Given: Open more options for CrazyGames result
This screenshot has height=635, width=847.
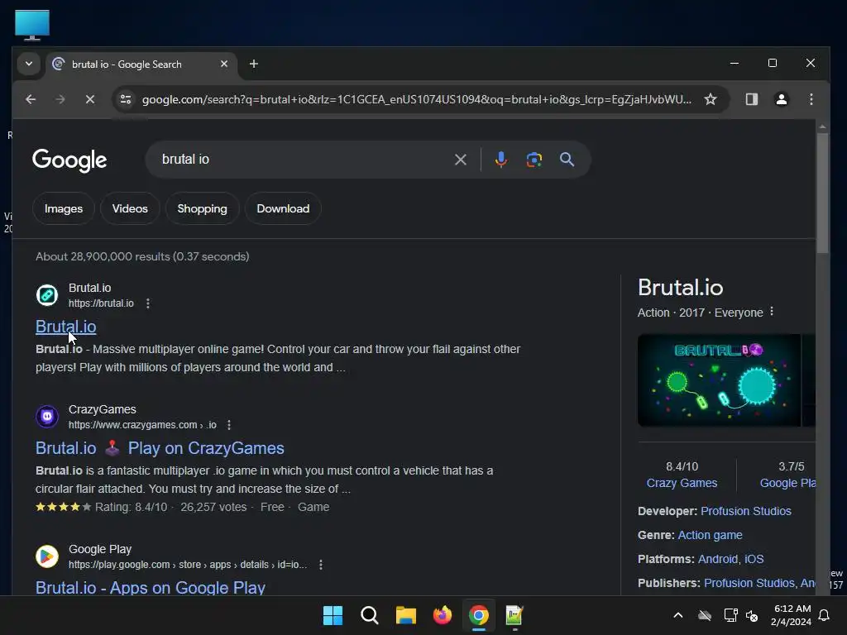Looking at the screenshot, I should point(229,425).
